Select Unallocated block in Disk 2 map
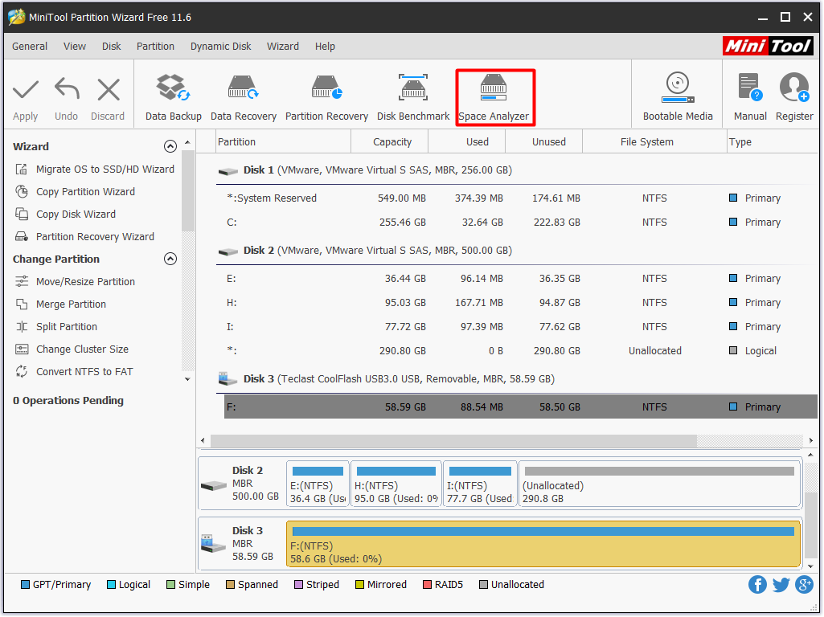This screenshot has width=824, height=617. 659,484
